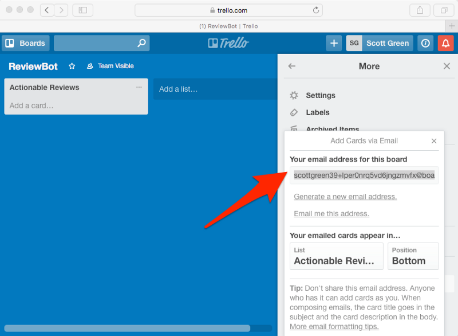Image resolution: width=458 pixels, height=336 pixels.
Task: Open list actions menu for Actionable Reviews
Action: 139,87
